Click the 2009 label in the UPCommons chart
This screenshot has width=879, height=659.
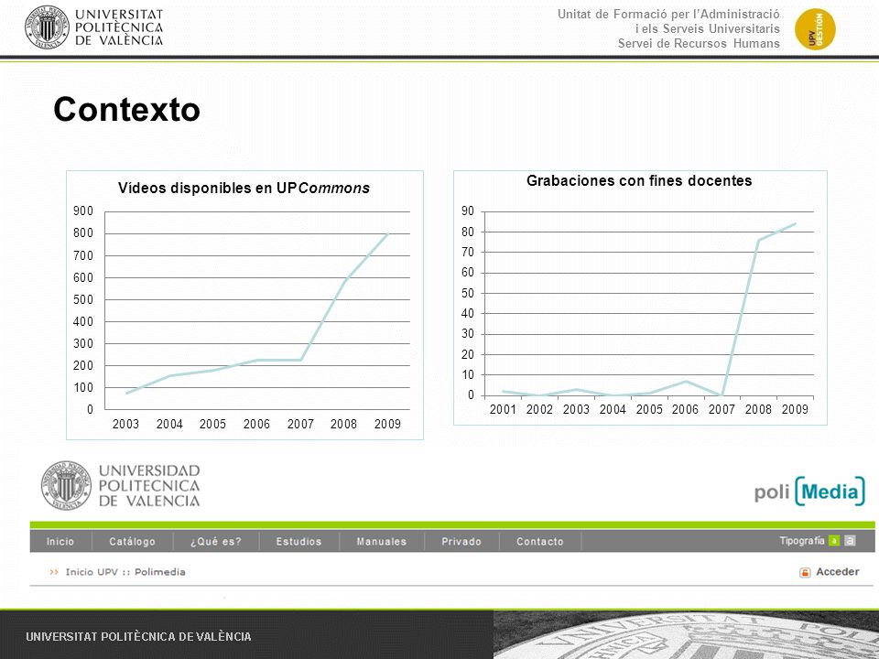[387, 424]
